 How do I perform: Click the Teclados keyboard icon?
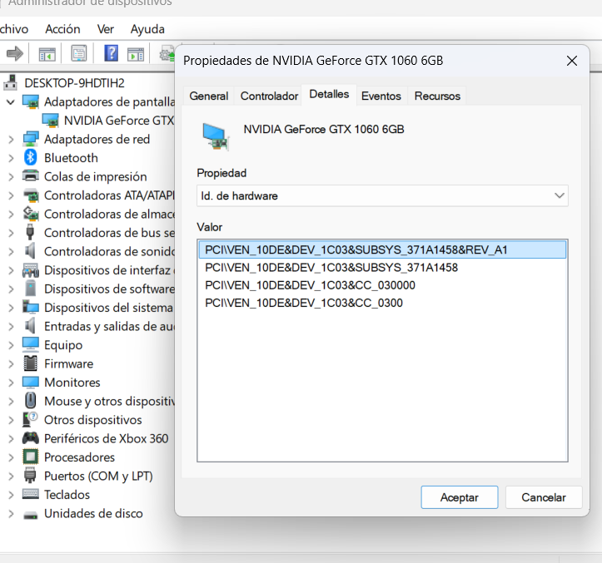[x=31, y=494]
